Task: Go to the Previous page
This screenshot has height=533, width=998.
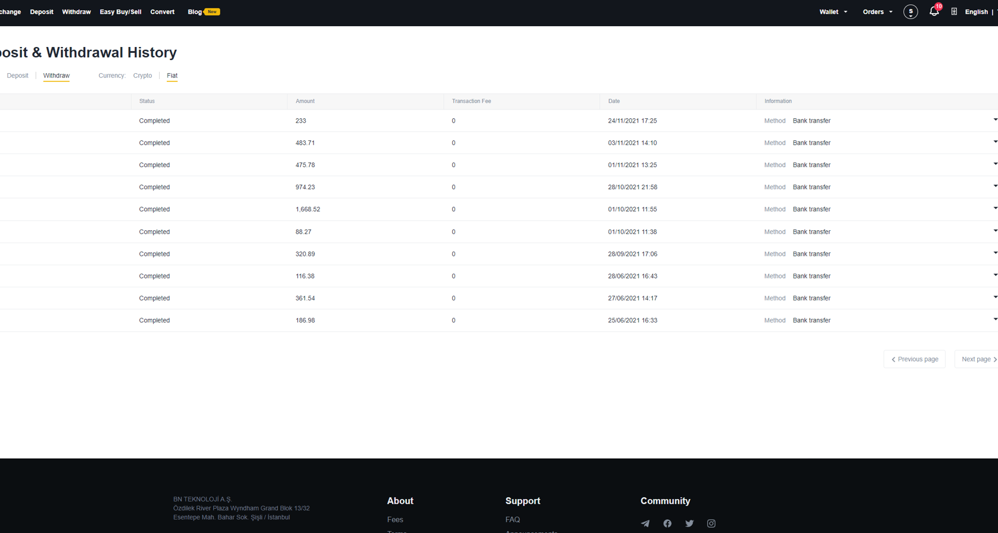Action: 915,359
